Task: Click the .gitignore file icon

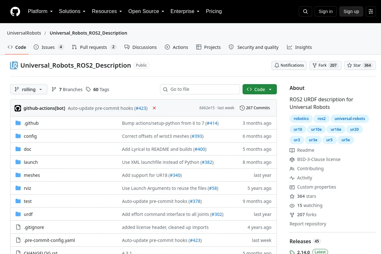Action: coord(18,227)
